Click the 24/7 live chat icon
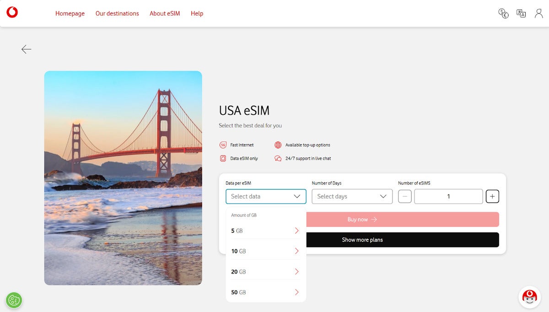 [278, 158]
